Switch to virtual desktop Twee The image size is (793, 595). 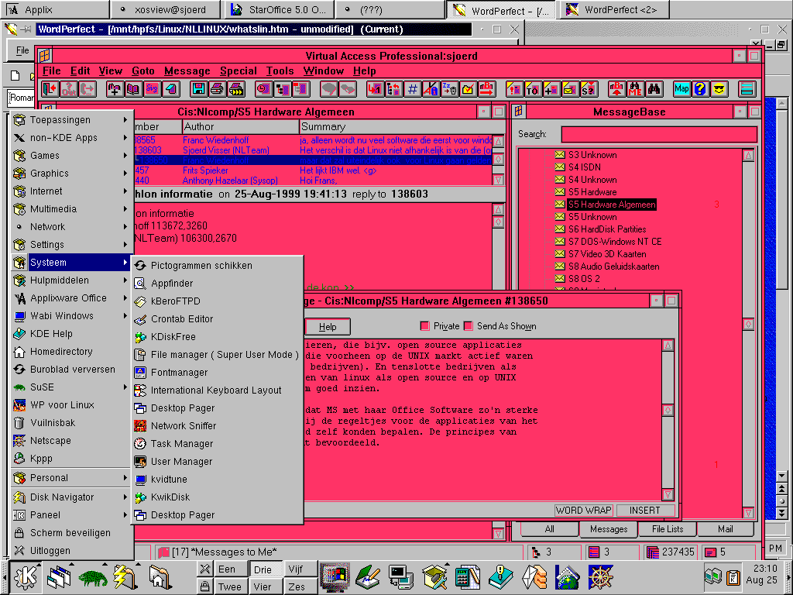(231, 586)
